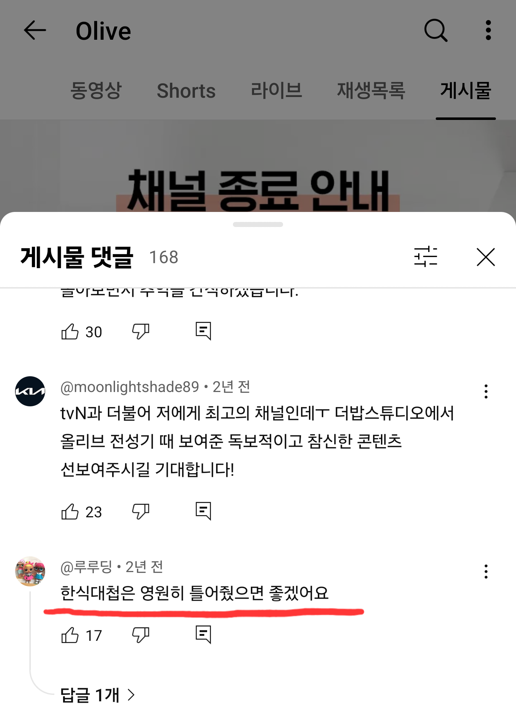The width and height of the screenshot is (516, 721).
Task: Reply to the comment with 30 likes
Action: tap(203, 331)
